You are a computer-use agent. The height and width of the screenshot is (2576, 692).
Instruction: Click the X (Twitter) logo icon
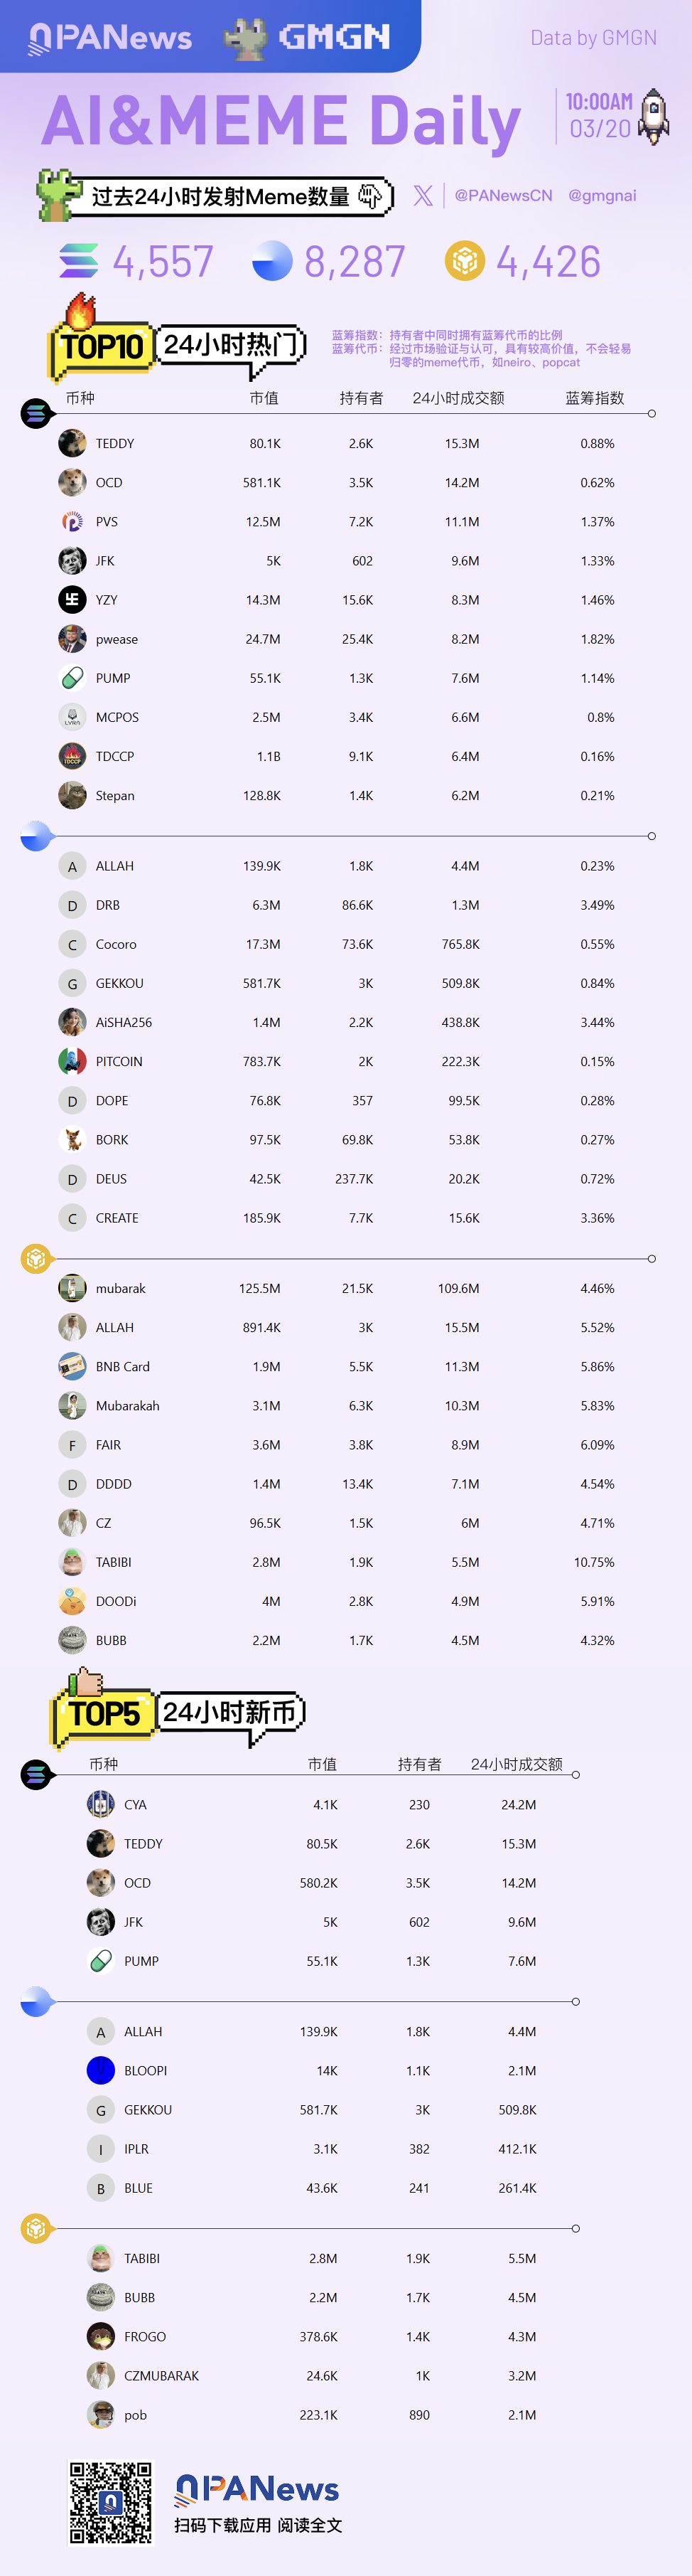(423, 196)
